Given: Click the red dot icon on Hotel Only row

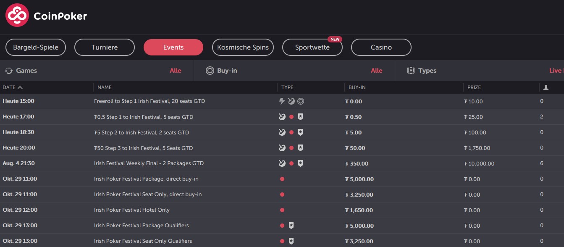Looking at the screenshot, I should point(282,210).
